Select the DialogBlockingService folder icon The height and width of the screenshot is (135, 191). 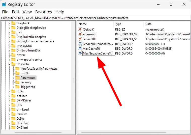13,28
